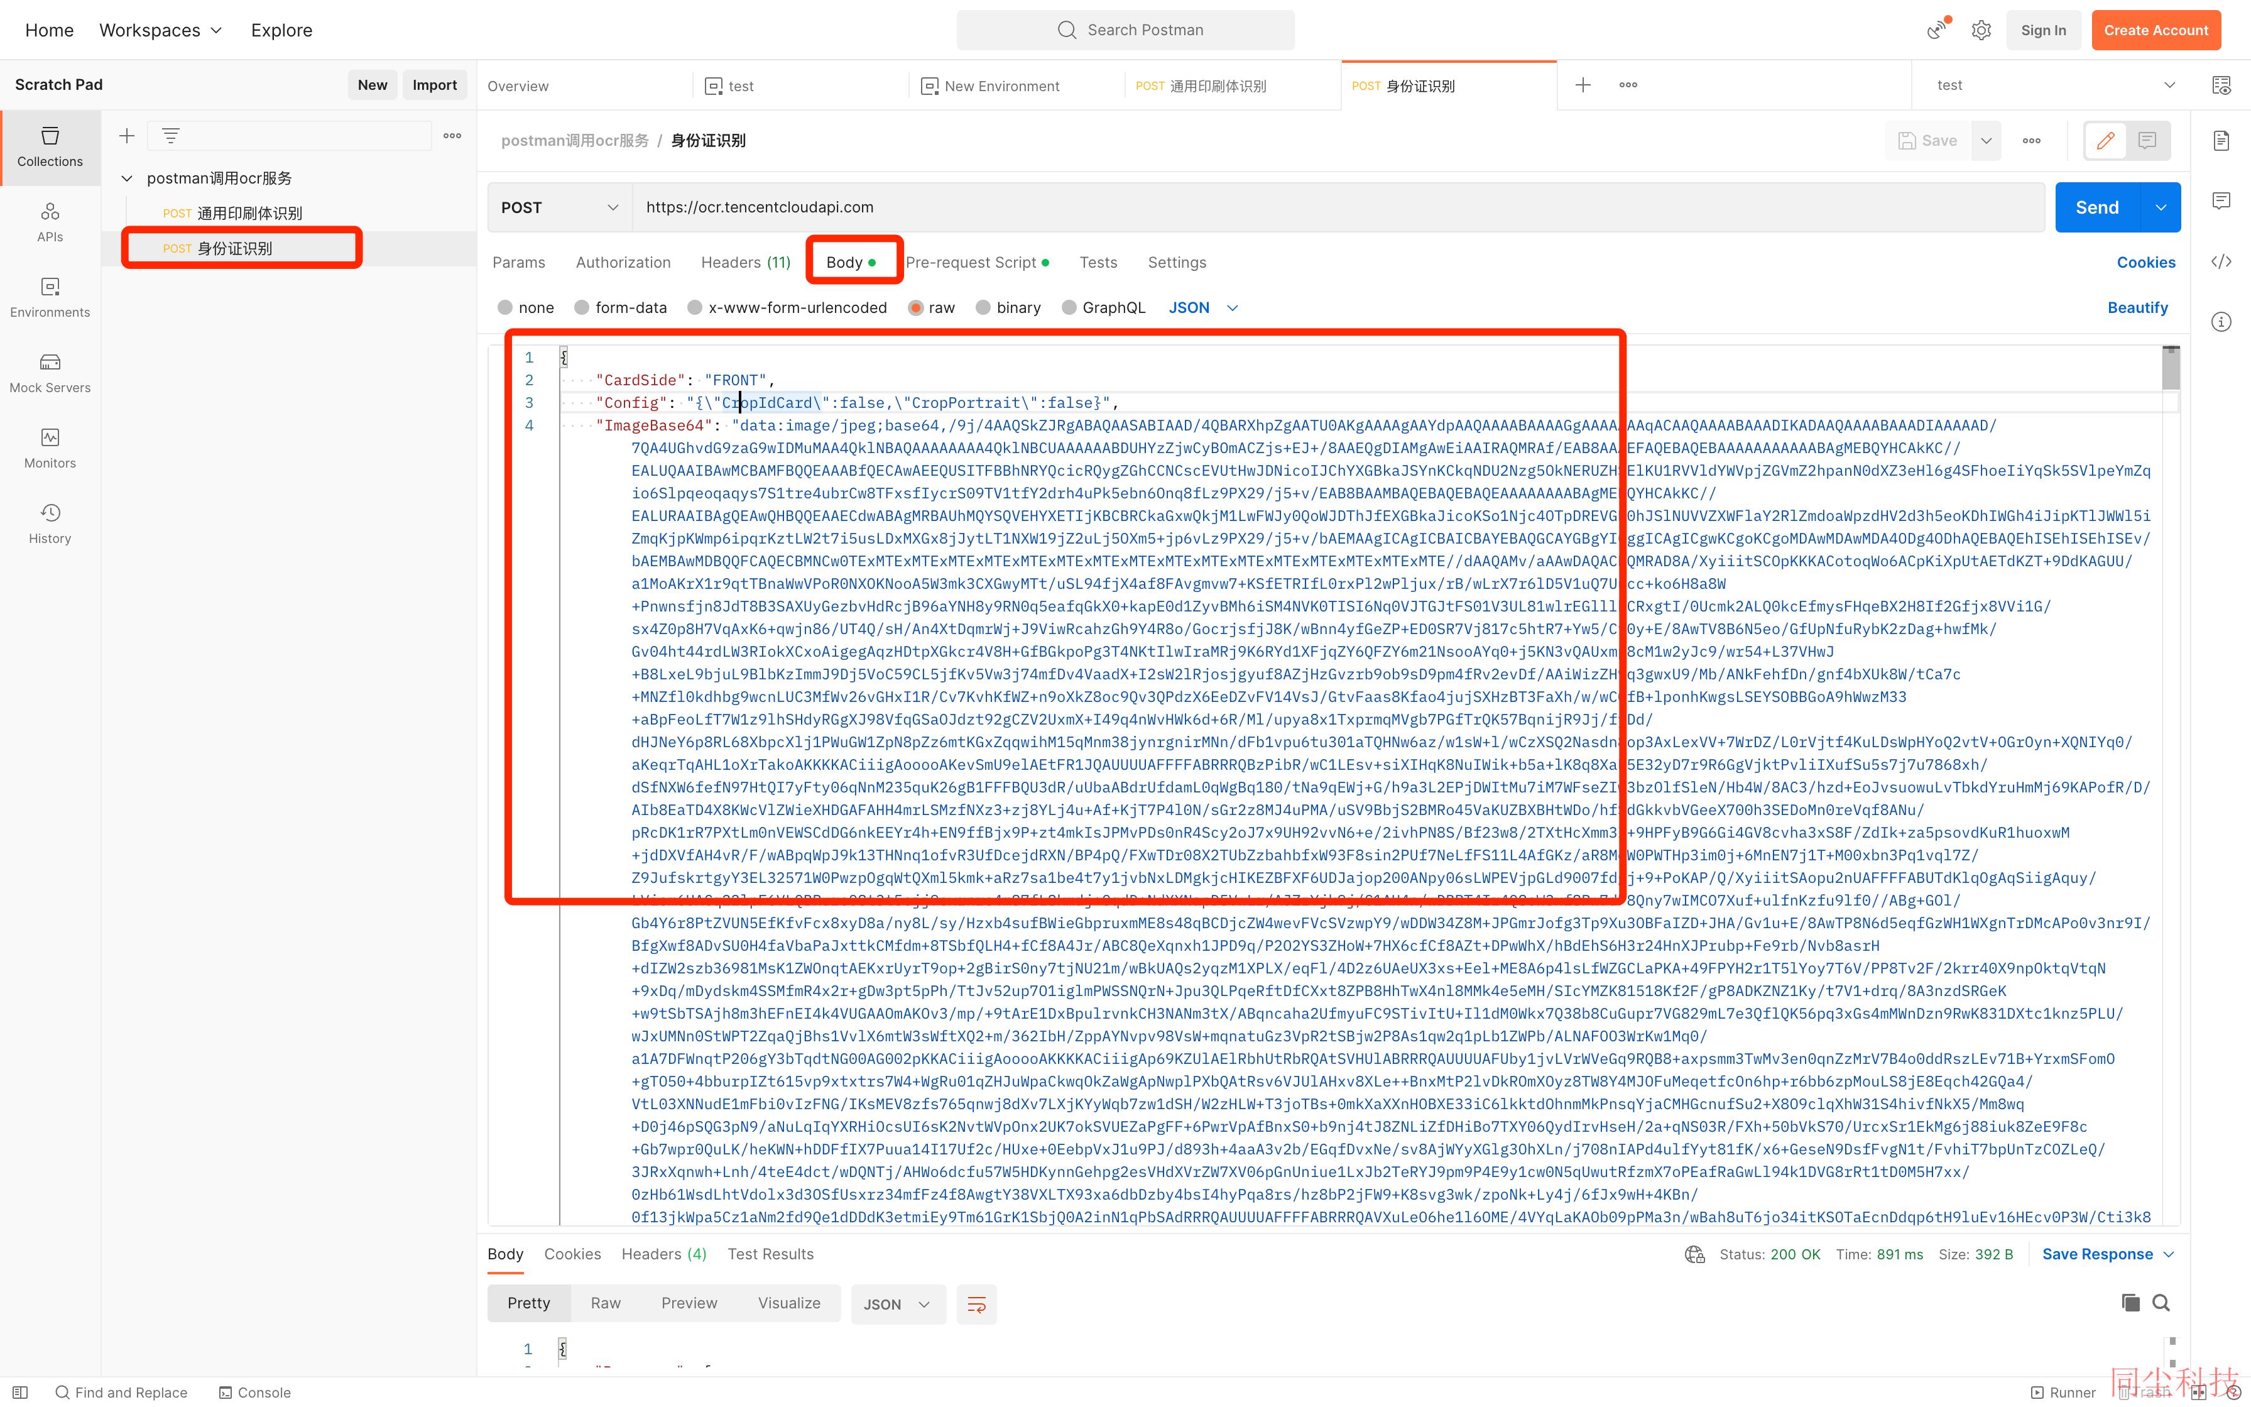Open collections panel more options menu
The image size is (2251, 1407).
coord(452,136)
